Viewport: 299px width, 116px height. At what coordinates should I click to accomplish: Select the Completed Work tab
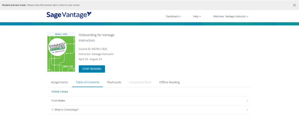[x=140, y=82]
